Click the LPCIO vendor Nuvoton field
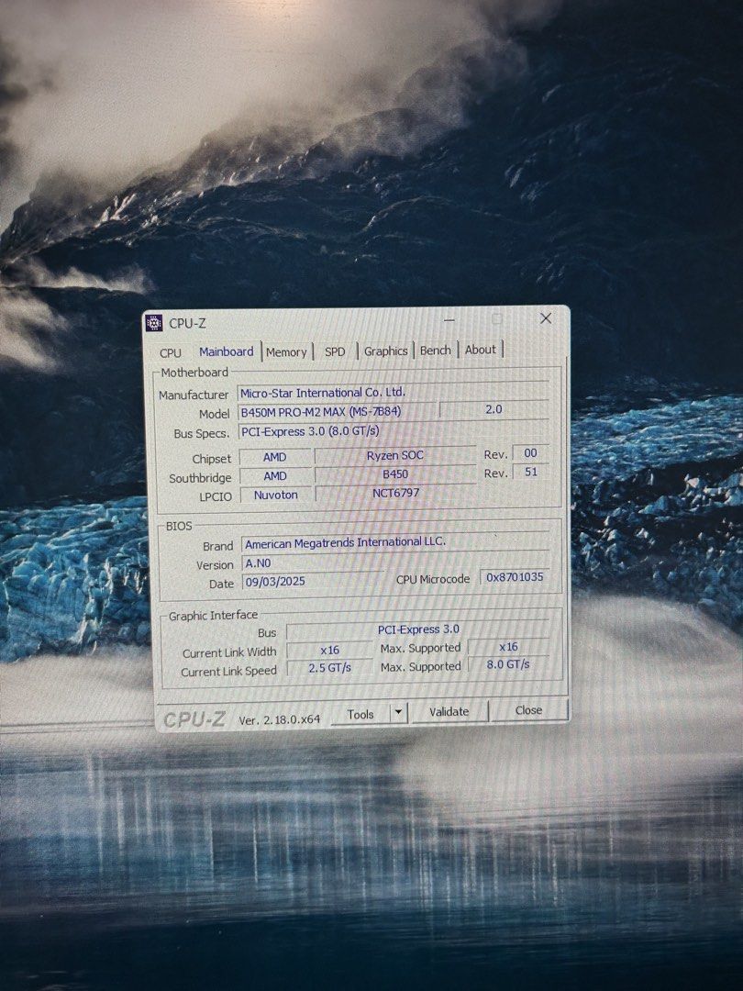Image resolution: width=743 pixels, height=991 pixels. 275,495
